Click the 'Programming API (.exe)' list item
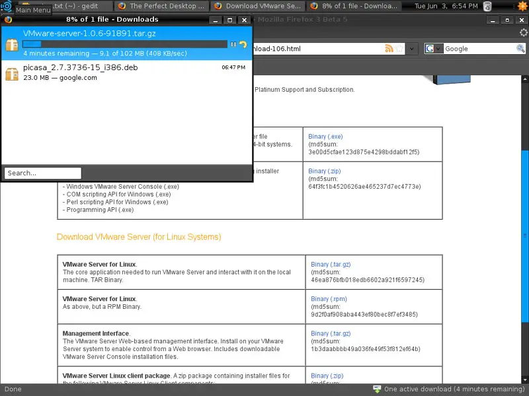This screenshot has width=529, height=396. click(98, 210)
